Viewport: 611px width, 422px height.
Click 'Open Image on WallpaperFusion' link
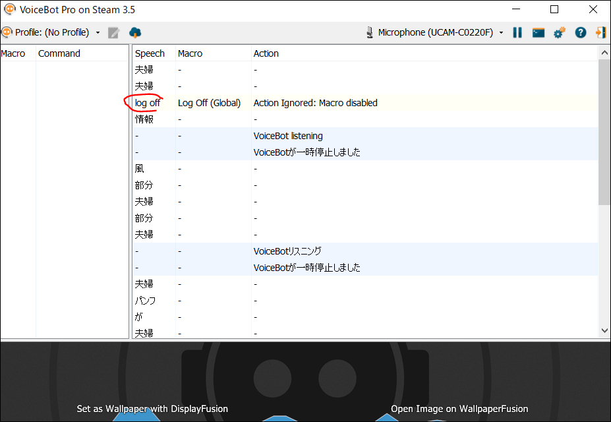coord(459,409)
